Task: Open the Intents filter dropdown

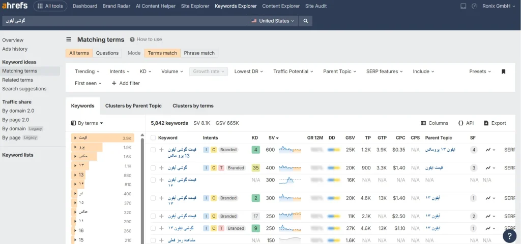Action: click(x=120, y=72)
